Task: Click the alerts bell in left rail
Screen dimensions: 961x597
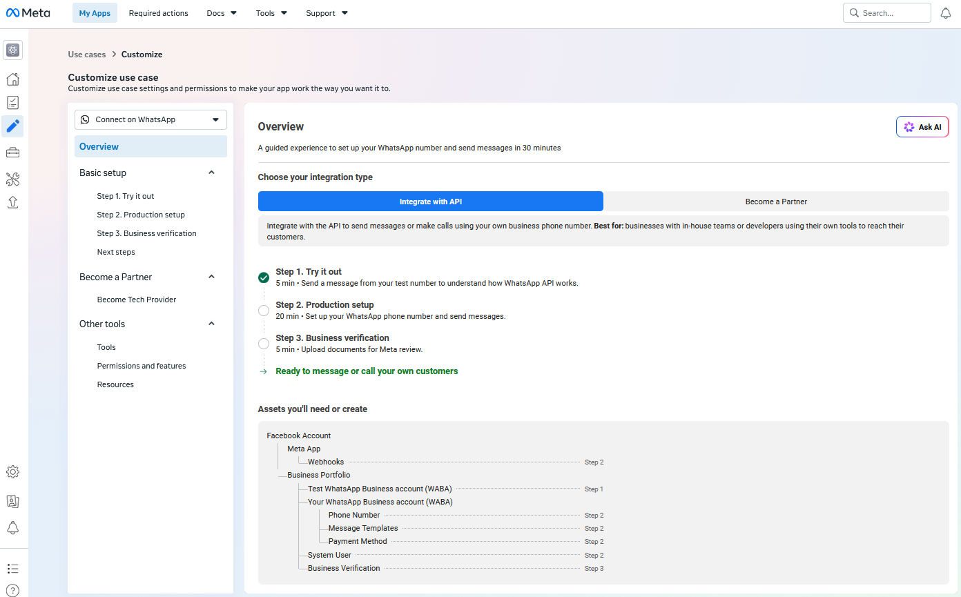Action: tap(12, 528)
